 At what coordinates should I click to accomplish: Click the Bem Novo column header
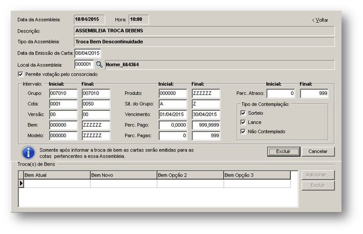(123, 175)
